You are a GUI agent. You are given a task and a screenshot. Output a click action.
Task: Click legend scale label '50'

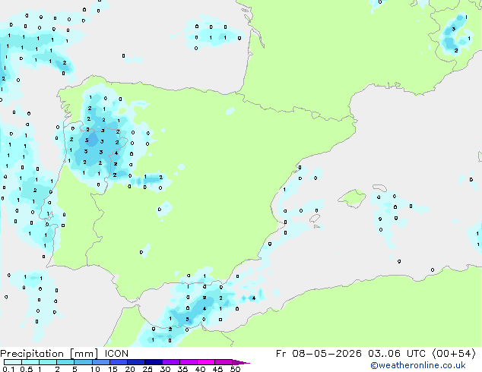[x=235, y=369]
